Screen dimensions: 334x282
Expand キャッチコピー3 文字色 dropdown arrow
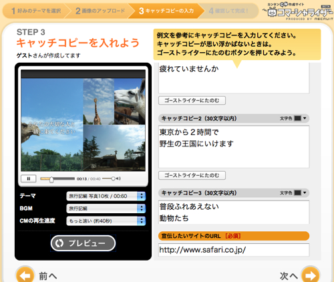(305, 192)
